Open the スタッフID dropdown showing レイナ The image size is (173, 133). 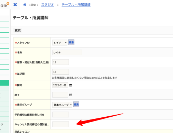click(60, 42)
